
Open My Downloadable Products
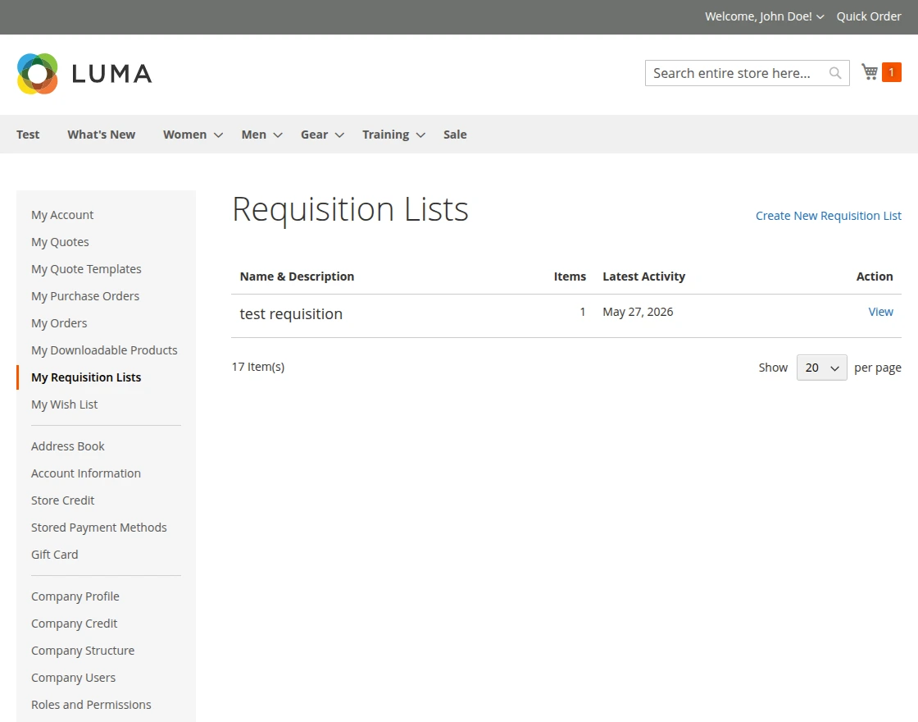click(x=104, y=350)
